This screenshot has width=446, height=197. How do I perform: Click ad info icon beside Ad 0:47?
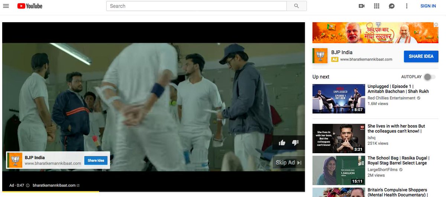pyautogui.click(x=28, y=185)
